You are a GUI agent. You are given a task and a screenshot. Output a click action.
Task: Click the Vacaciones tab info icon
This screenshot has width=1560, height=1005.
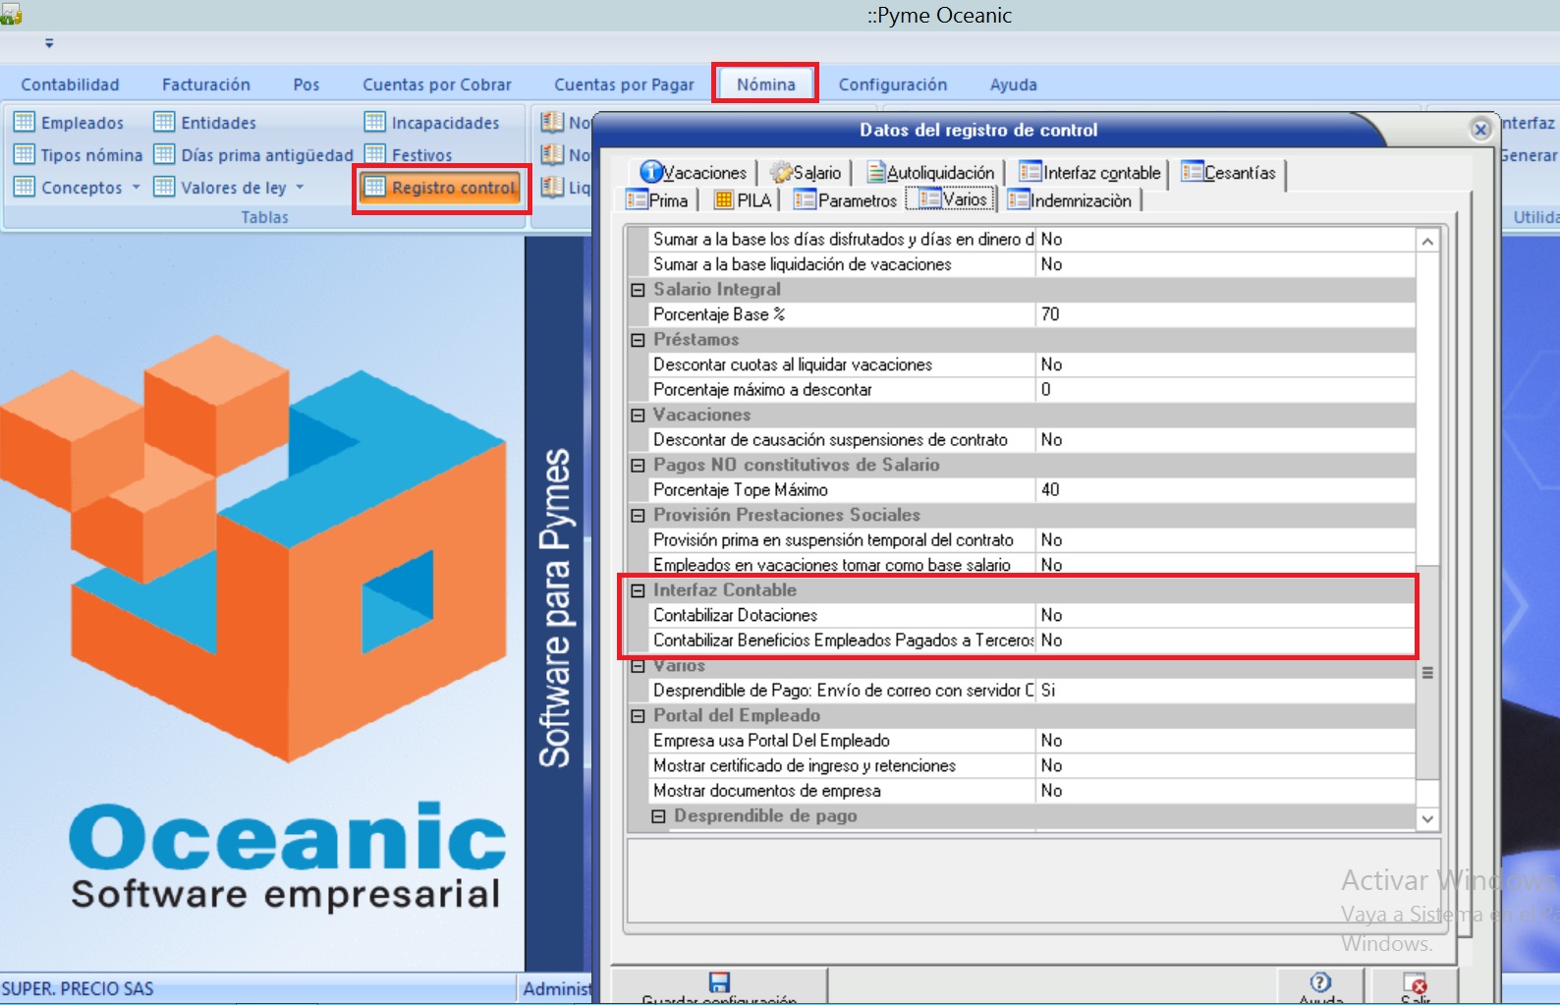(651, 172)
